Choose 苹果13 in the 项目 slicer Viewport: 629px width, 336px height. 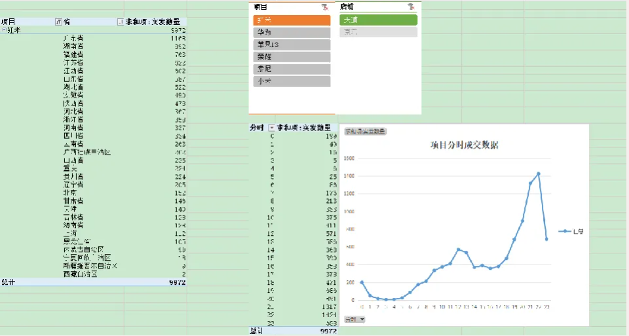[292, 45]
